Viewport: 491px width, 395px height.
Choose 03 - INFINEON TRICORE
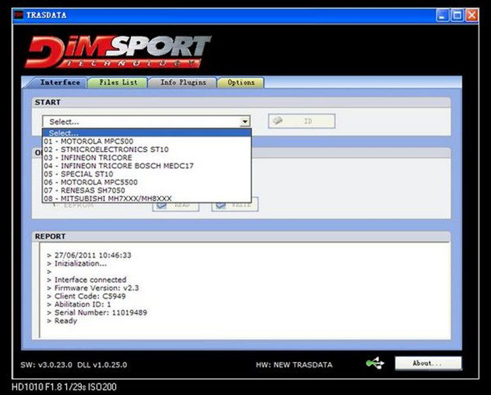147,158
